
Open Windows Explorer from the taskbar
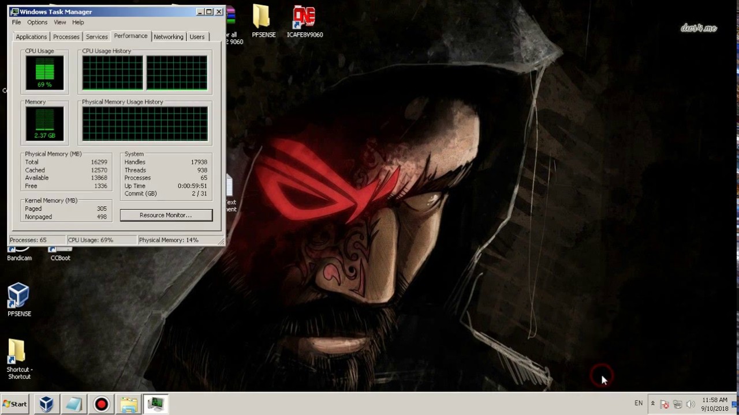[x=129, y=404]
